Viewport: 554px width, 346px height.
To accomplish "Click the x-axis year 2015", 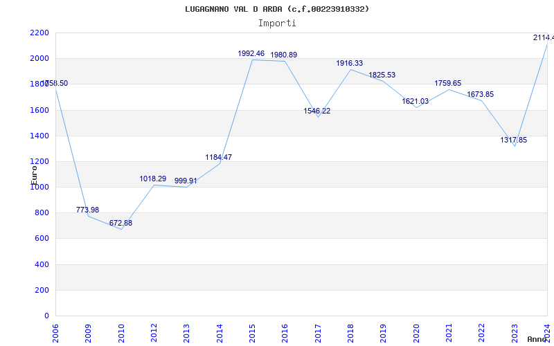I will (252, 334).
